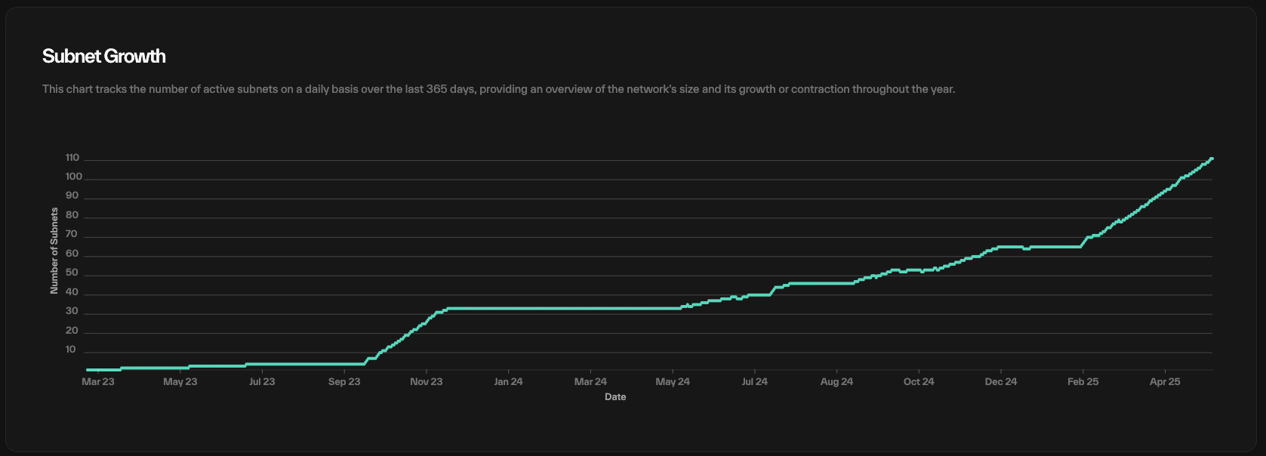The height and width of the screenshot is (456, 1266).
Task: Select the Apr 25 date tick label
Action: (x=1165, y=382)
